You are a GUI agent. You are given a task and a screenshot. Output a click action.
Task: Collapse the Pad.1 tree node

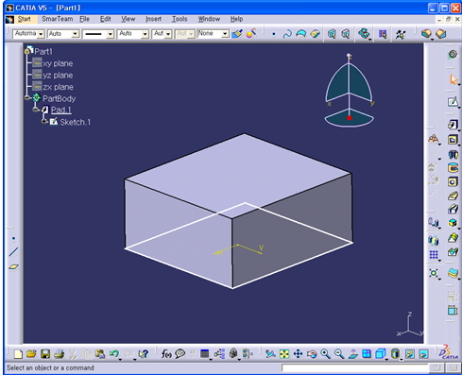[36, 110]
